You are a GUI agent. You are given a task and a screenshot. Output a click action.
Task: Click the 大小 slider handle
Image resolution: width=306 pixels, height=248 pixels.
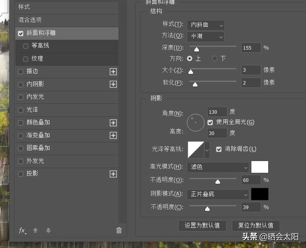pyautogui.click(x=191, y=72)
